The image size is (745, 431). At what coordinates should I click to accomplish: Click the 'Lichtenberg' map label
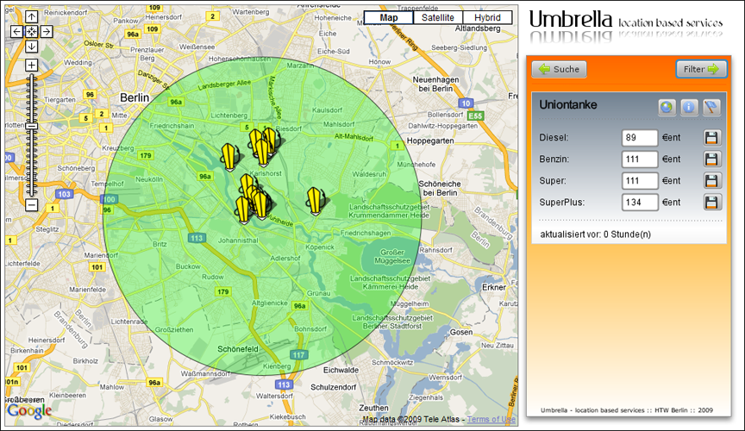[x=229, y=116]
